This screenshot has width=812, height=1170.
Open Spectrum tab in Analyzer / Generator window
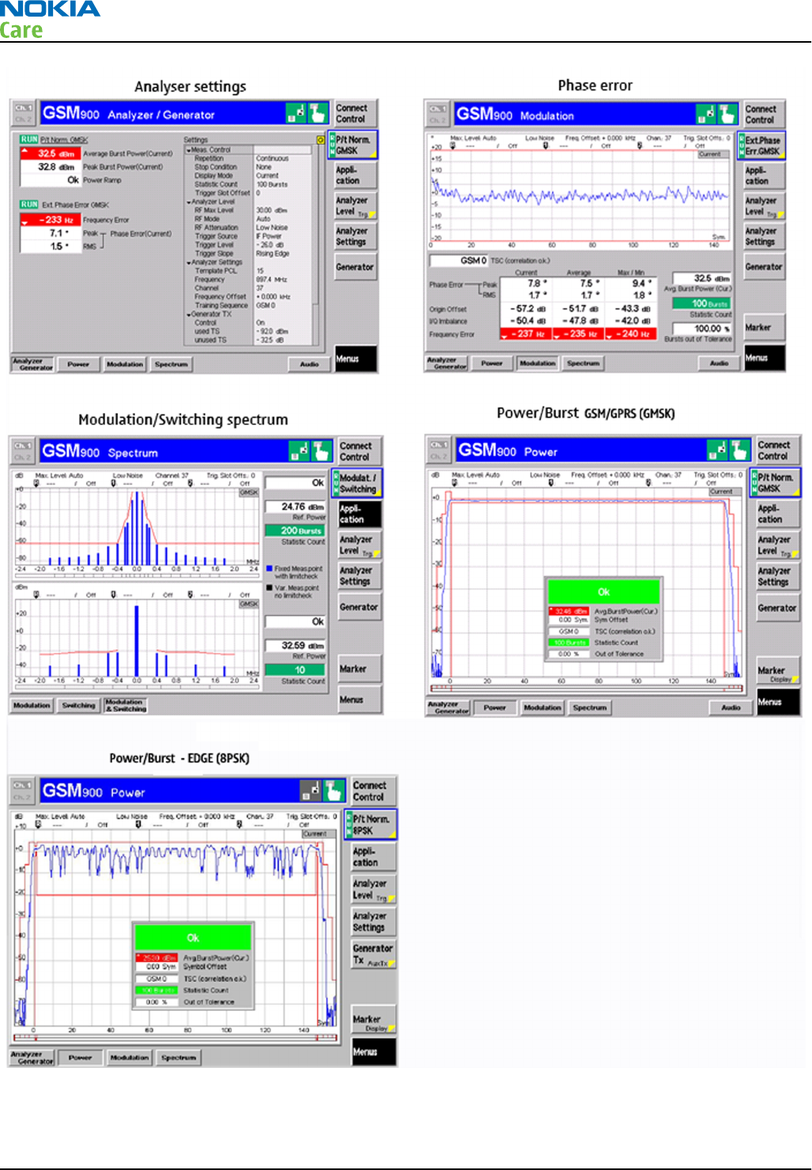[172, 365]
